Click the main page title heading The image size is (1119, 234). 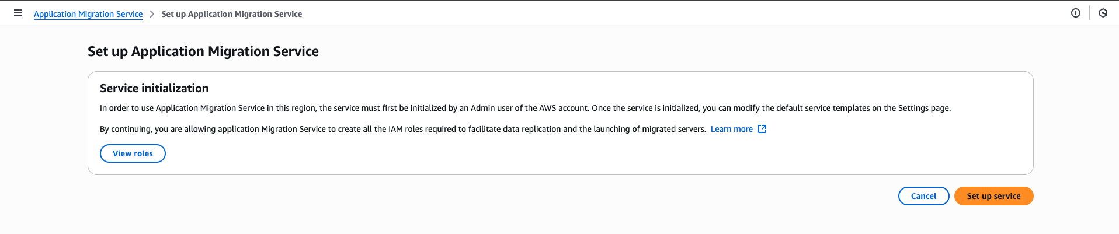[x=203, y=51]
